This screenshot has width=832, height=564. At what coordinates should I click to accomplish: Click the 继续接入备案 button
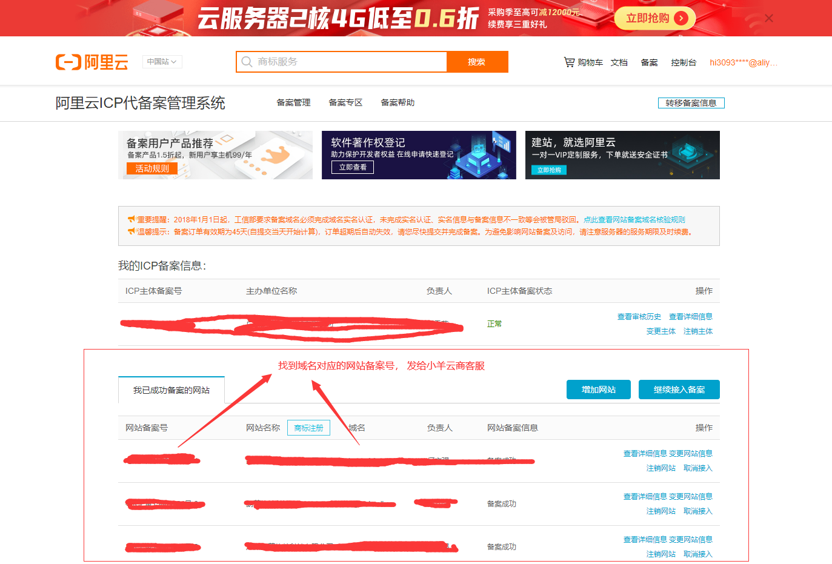tap(679, 390)
